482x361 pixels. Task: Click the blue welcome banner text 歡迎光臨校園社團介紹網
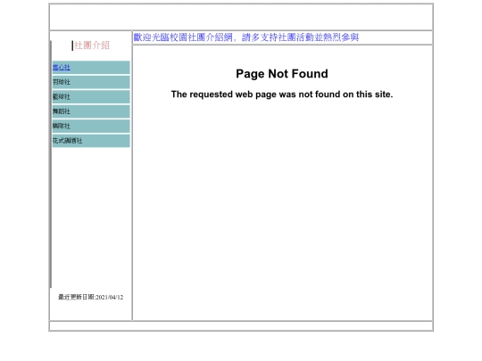click(183, 37)
